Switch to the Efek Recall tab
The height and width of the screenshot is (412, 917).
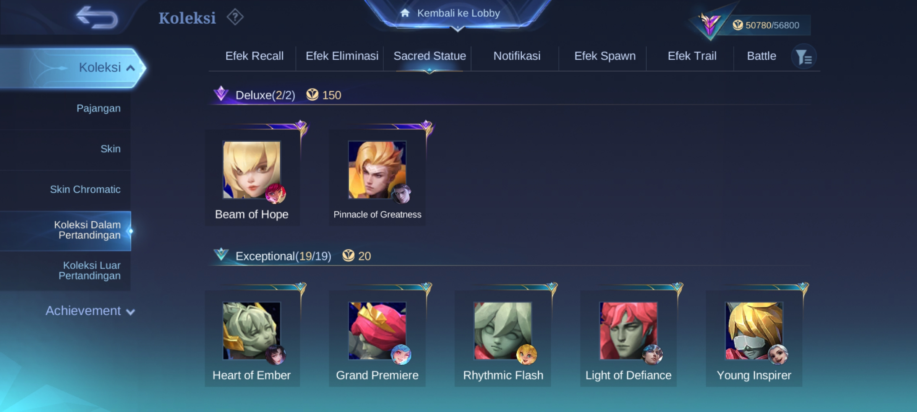point(254,56)
